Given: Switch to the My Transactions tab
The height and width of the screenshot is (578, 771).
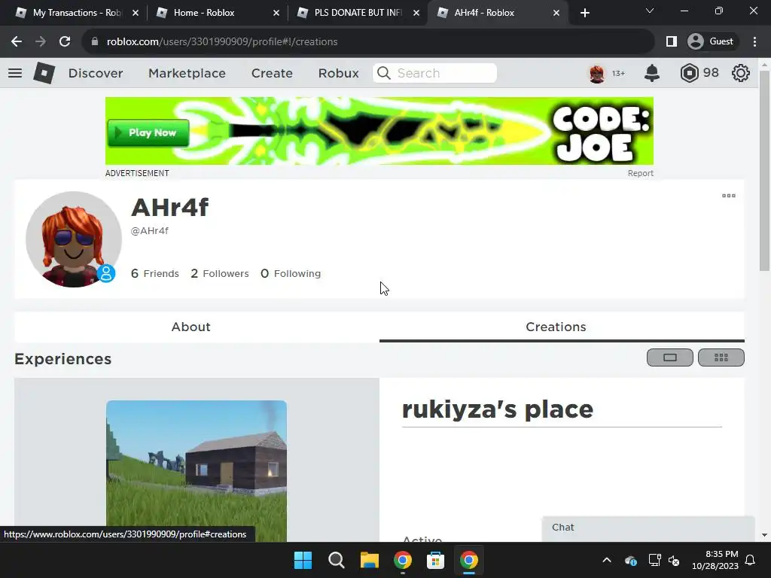Looking at the screenshot, I should (76, 13).
